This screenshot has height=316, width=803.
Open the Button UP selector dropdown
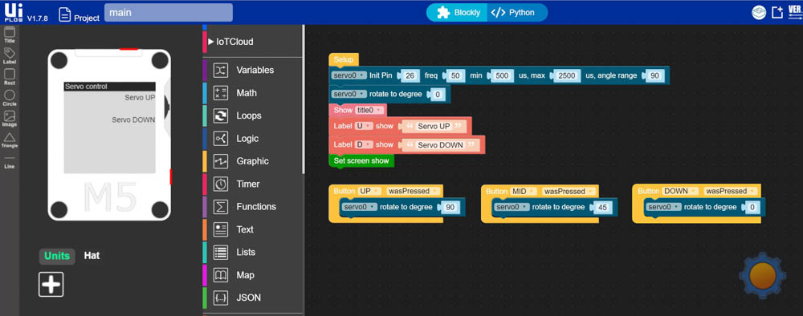(369, 191)
